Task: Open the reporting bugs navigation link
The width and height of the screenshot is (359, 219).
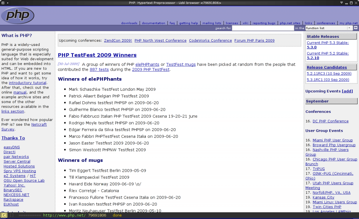Action: click(x=264, y=23)
